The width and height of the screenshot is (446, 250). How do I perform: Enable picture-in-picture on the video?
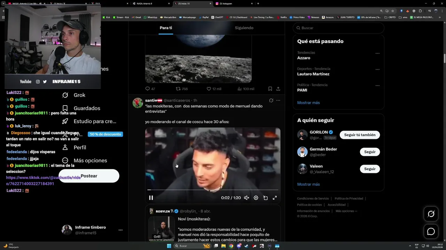pos(265,198)
